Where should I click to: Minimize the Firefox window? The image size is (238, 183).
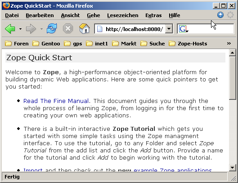pyautogui.click(x=216, y=6)
